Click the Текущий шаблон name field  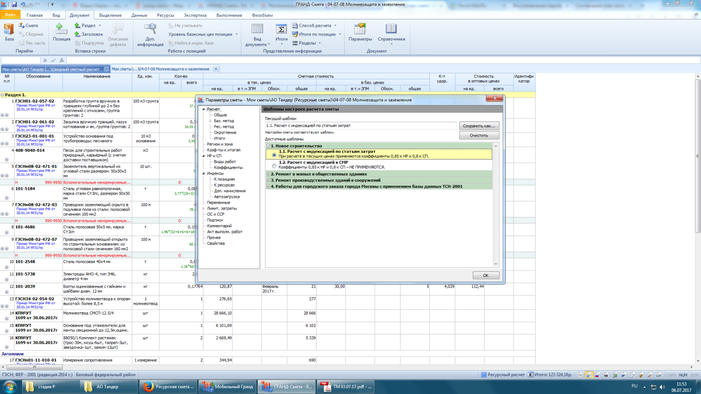(360, 126)
